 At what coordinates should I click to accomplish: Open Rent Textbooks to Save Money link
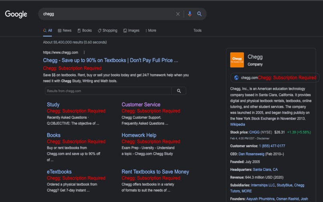click(x=155, y=172)
